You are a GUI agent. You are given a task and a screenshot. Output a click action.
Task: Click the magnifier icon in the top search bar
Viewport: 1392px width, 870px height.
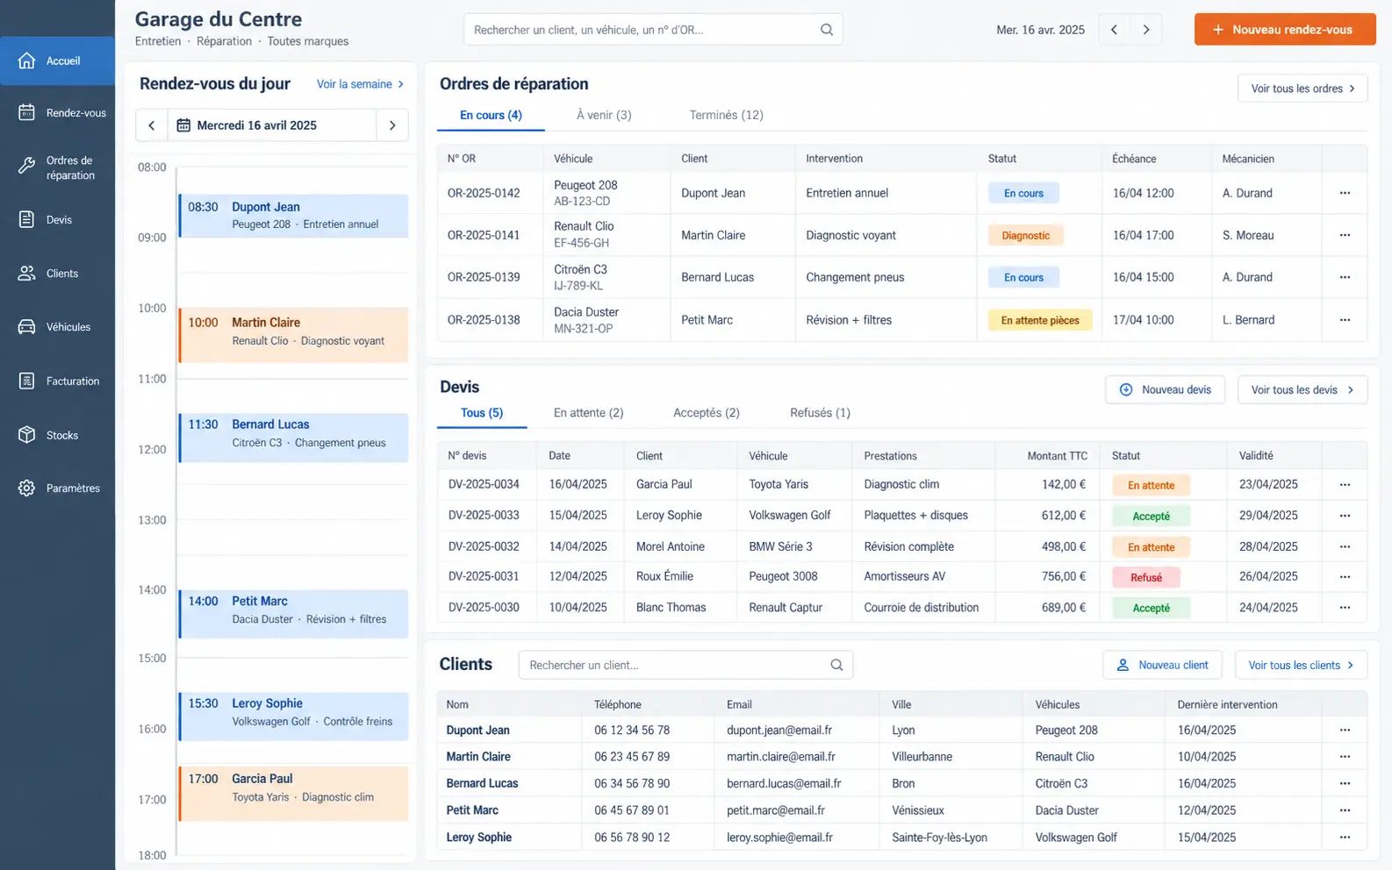click(827, 30)
